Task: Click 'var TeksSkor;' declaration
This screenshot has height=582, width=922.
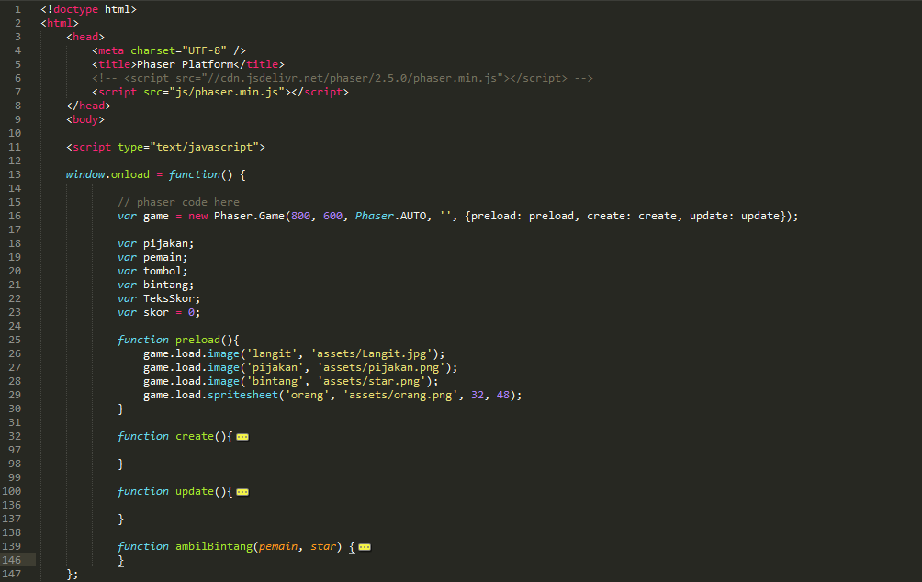Action: (159, 298)
